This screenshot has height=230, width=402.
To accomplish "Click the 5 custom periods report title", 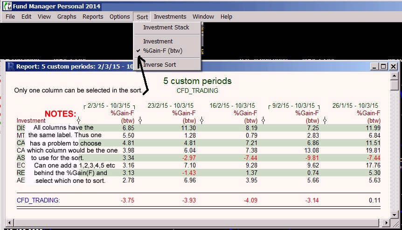I will coord(197,81).
